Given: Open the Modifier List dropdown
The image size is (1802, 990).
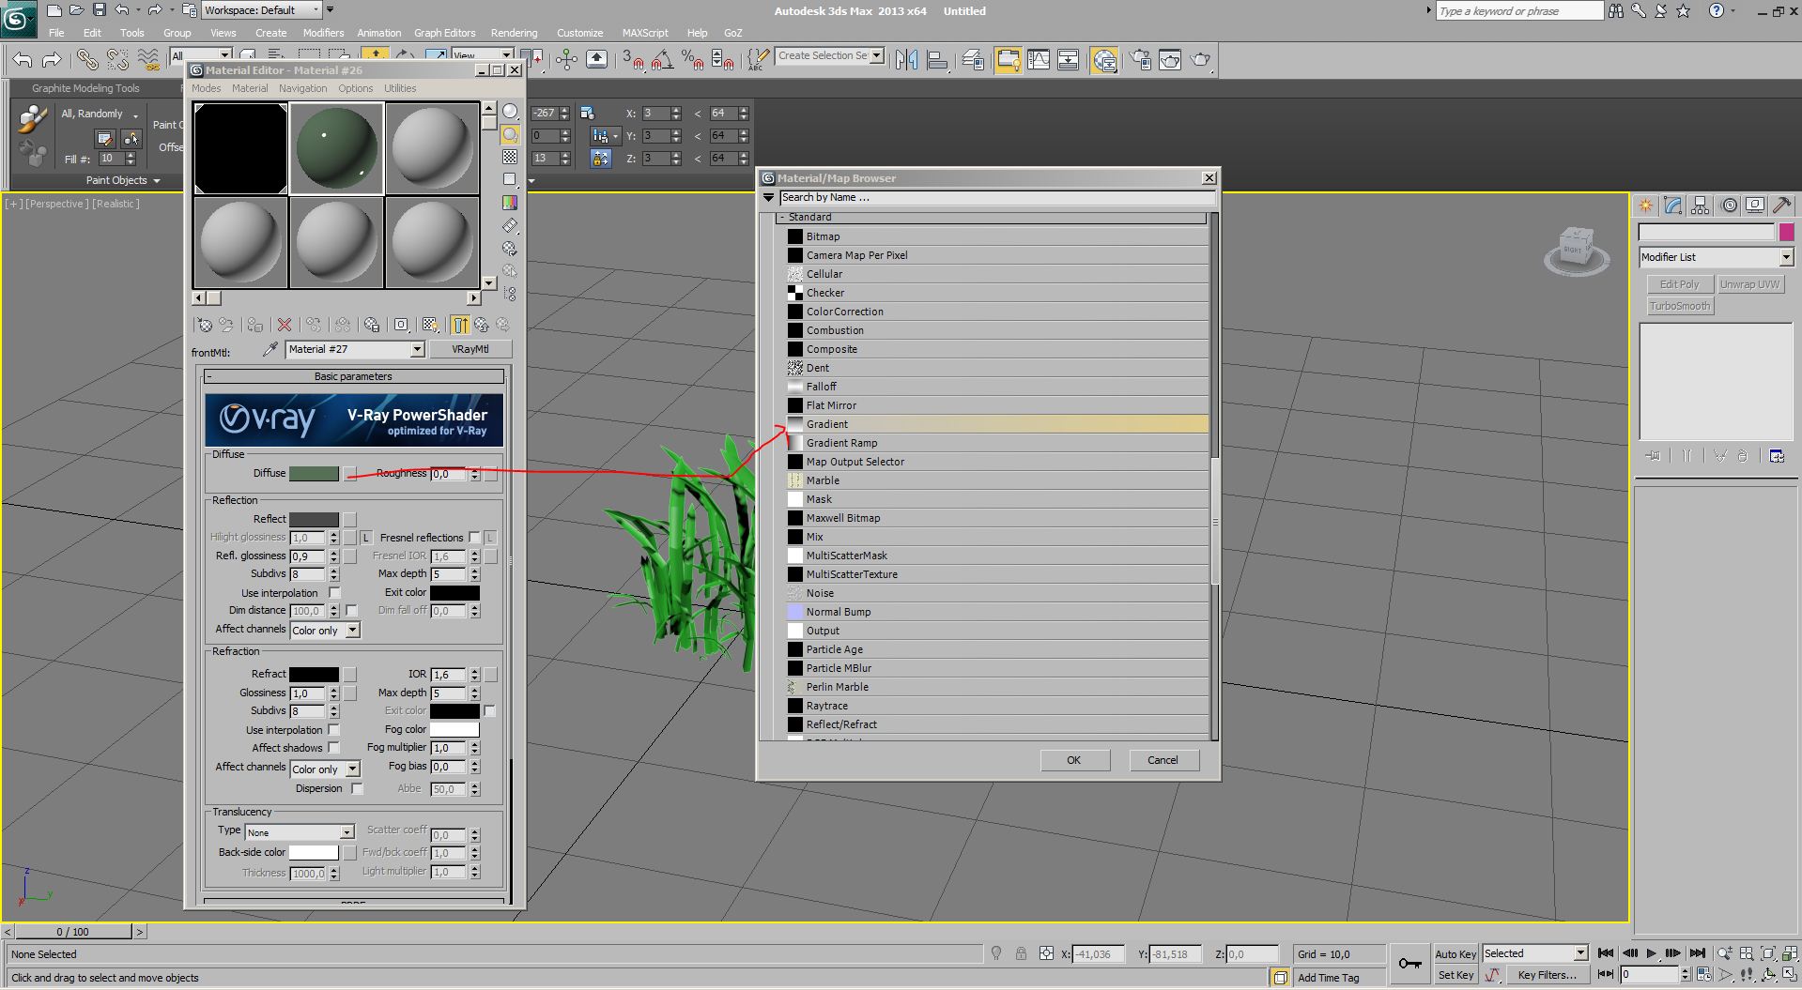Looking at the screenshot, I should tap(1785, 257).
